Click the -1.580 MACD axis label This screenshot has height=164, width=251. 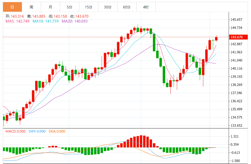click(x=235, y=161)
